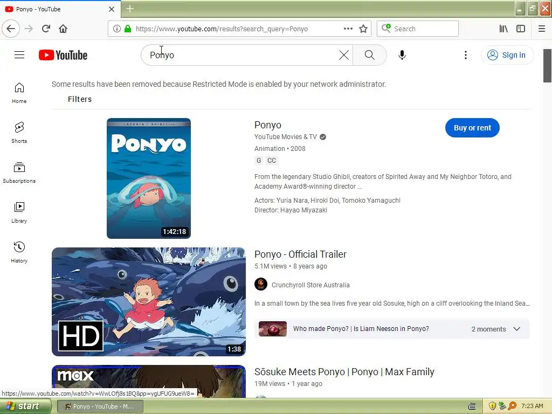Clear the YouTube search query with X
This screenshot has height=414, width=552.
click(344, 55)
